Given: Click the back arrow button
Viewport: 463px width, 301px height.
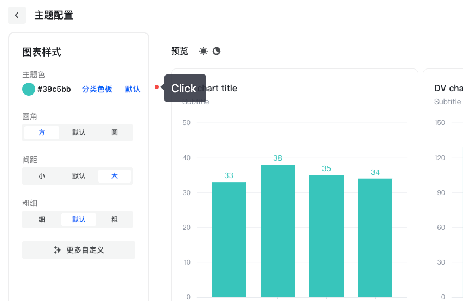Looking at the screenshot, I should point(17,15).
